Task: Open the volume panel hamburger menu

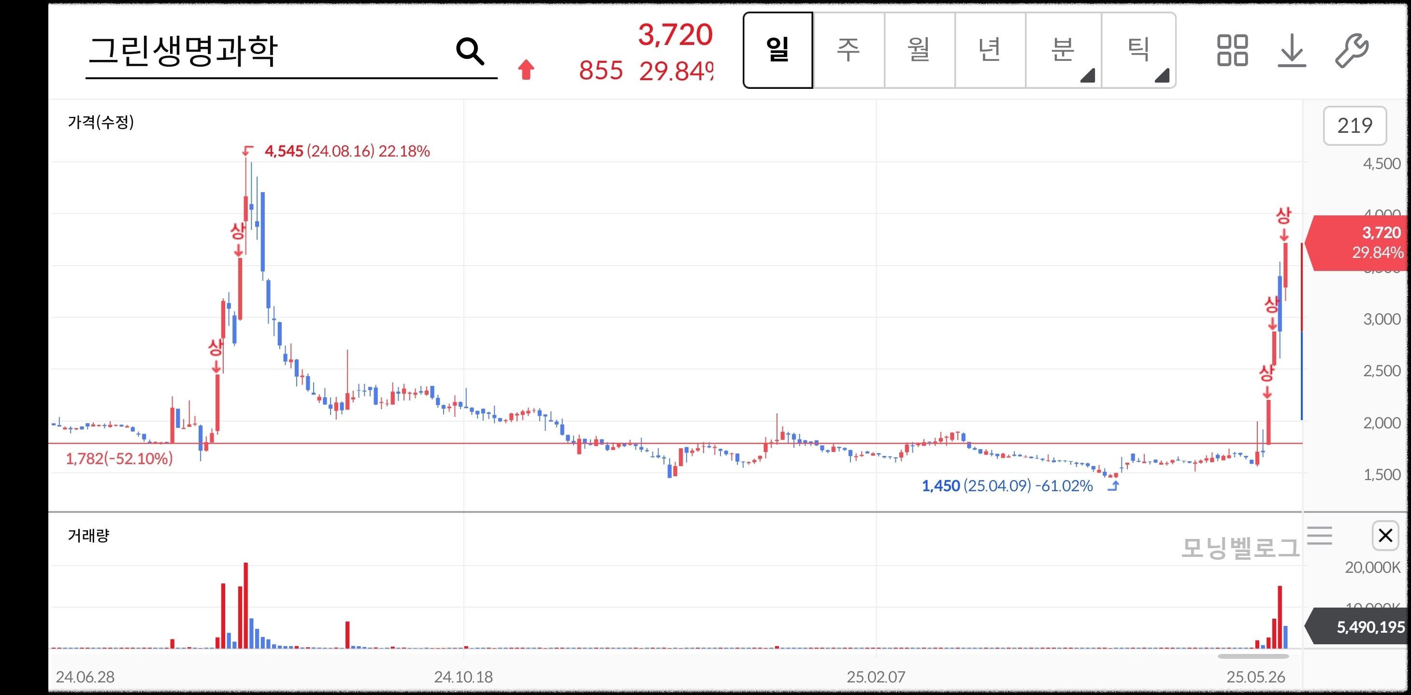Action: pos(1320,535)
